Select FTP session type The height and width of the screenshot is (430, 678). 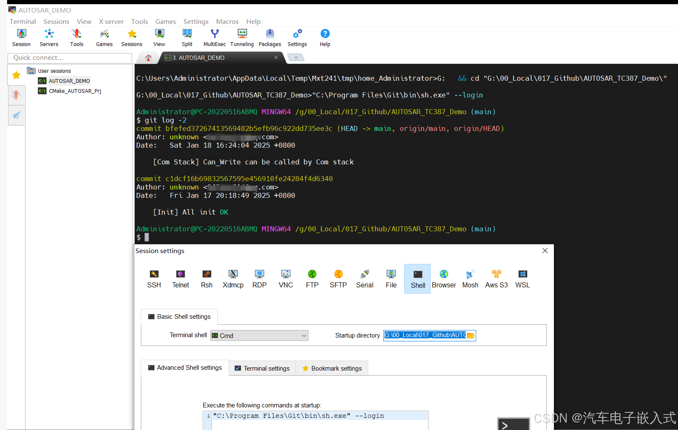click(x=312, y=279)
